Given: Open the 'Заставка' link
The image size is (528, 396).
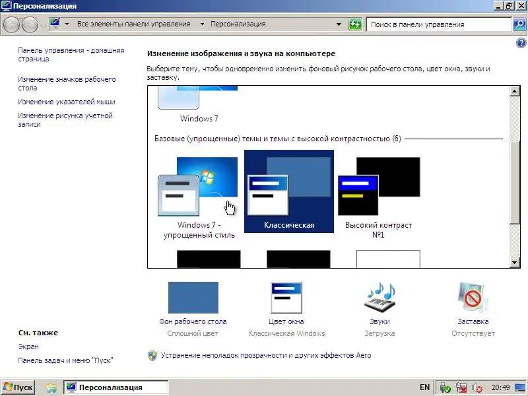Looking at the screenshot, I should pos(473,321).
